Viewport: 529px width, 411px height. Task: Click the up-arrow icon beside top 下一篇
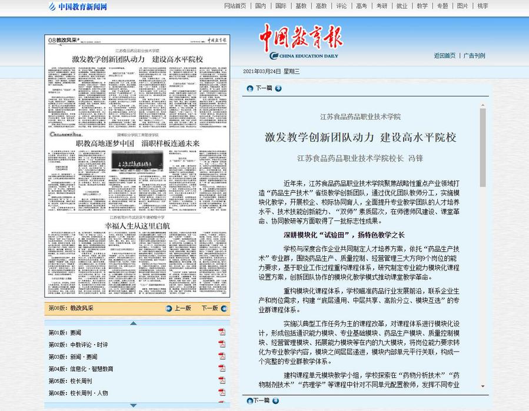pyautogui.click(x=249, y=89)
